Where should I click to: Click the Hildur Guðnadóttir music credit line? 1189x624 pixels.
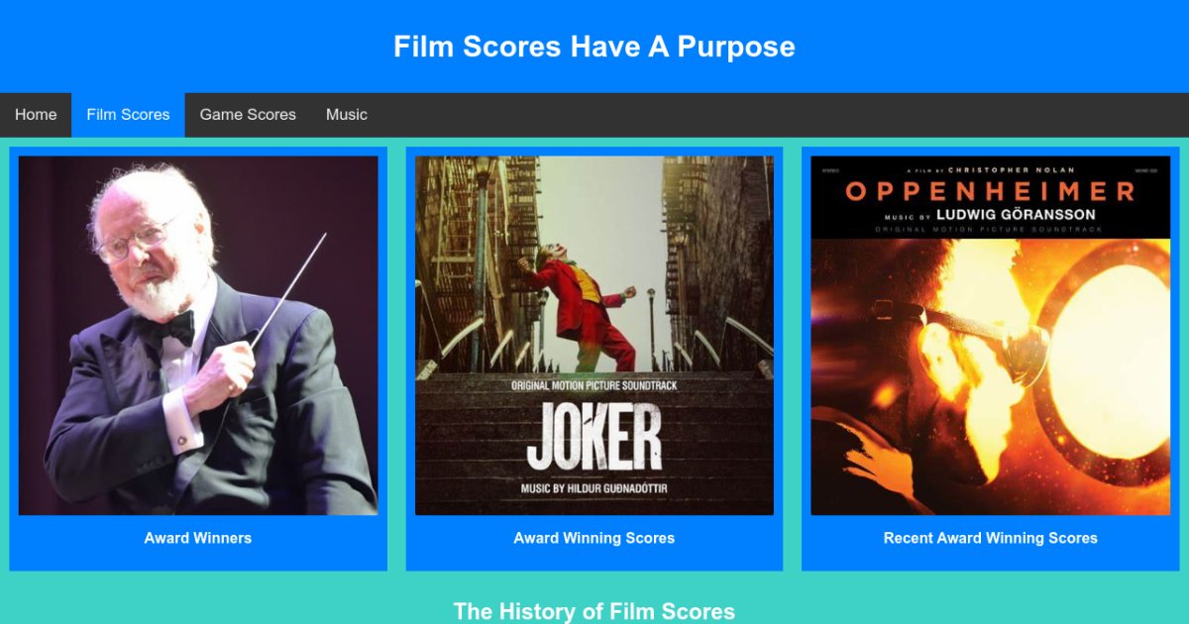(594, 489)
